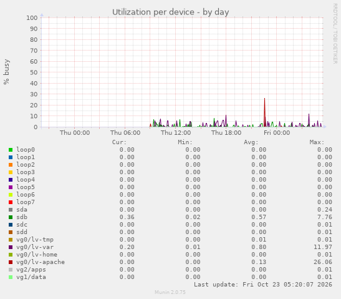Click the Min: column header
Screen dimensions: 341x299
pyautogui.click(x=185, y=142)
